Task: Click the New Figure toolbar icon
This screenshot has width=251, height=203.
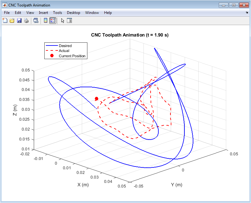Action: coord(5,20)
